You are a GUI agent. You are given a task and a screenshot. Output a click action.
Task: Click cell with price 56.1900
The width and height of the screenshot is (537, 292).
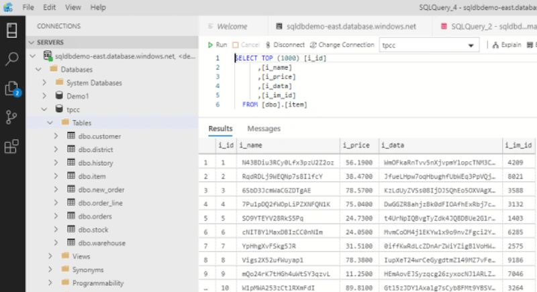pos(359,162)
